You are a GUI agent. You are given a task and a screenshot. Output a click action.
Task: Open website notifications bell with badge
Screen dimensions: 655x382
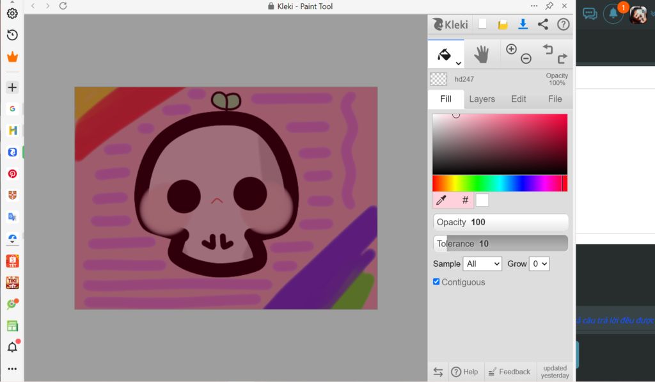coord(613,14)
